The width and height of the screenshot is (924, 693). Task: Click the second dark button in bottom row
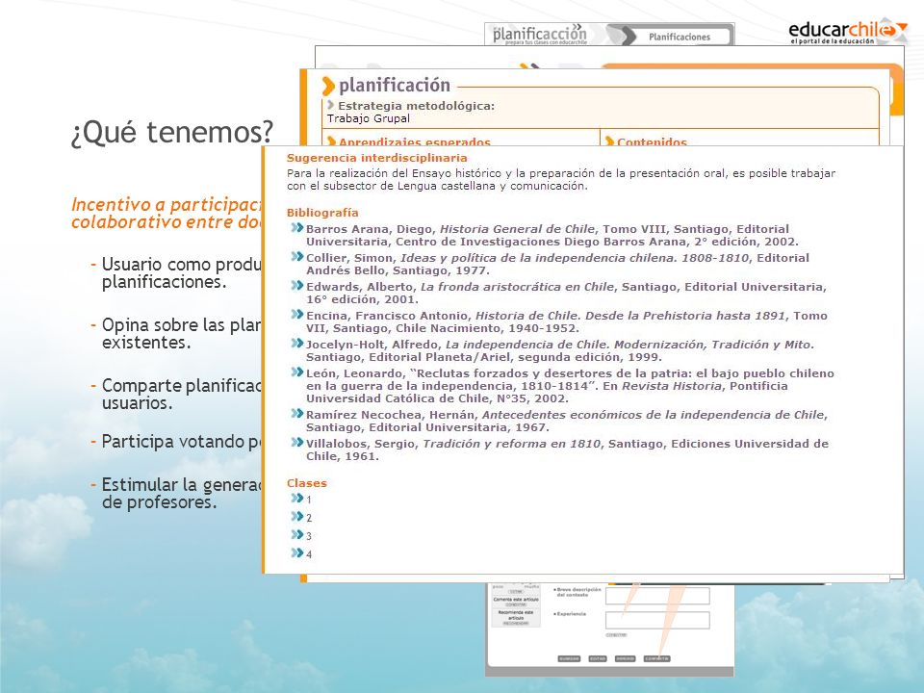pyautogui.click(x=598, y=658)
